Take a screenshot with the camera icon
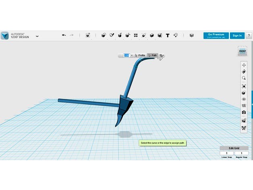Screen dimensions: 253x190 244,112
